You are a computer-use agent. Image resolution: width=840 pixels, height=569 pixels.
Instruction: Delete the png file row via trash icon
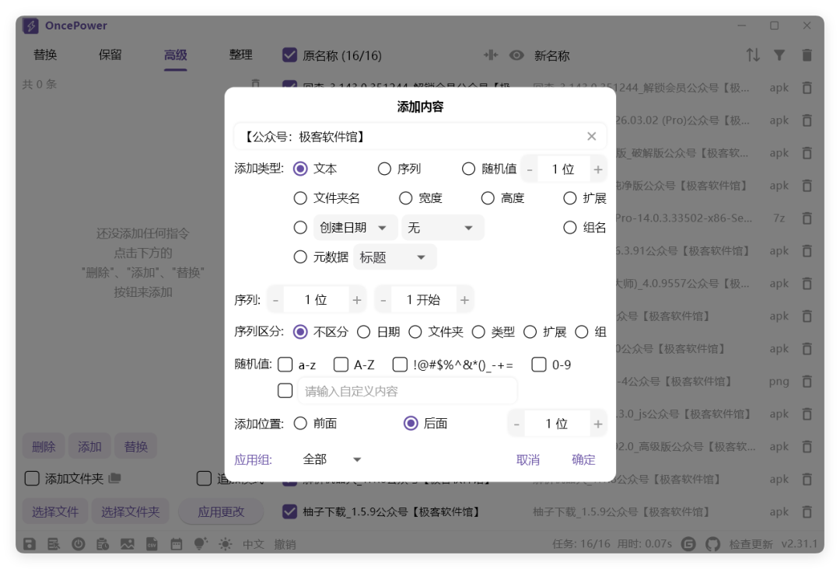(x=807, y=382)
